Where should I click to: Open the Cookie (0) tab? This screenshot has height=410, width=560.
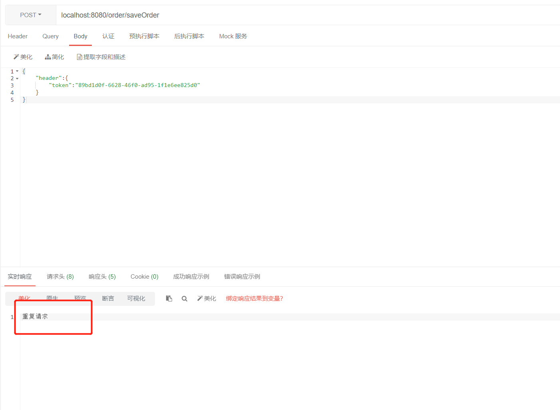tap(145, 277)
